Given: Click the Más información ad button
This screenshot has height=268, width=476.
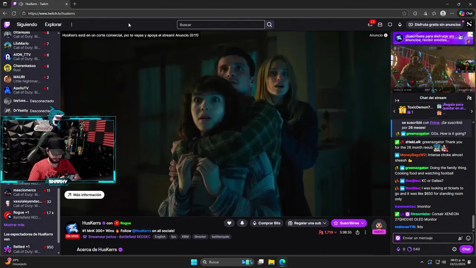Looking at the screenshot, I should click(84, 195).
